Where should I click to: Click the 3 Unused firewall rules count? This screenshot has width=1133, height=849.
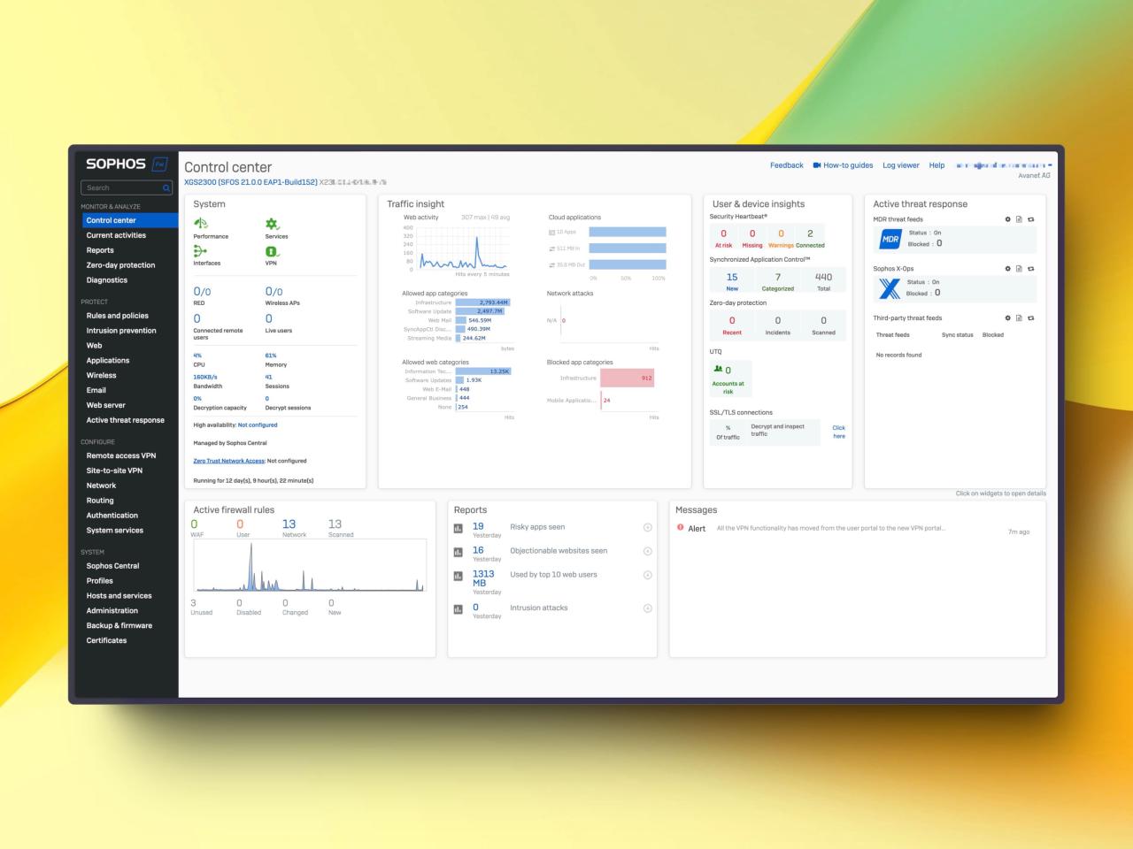point(194,602)
